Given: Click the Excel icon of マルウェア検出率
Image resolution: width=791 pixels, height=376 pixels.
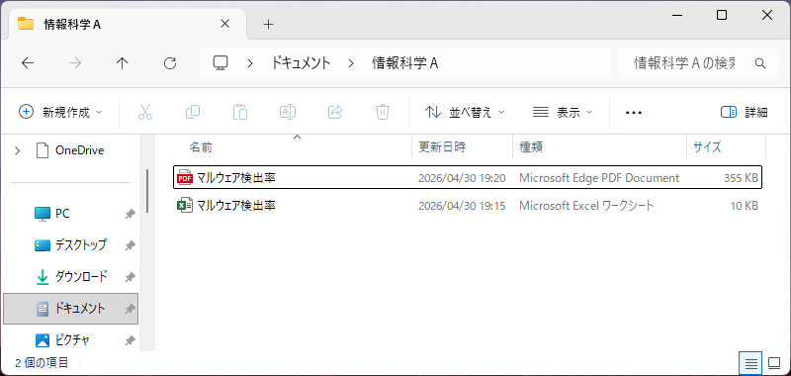Looking at the screenshot, I should (185, 206).
